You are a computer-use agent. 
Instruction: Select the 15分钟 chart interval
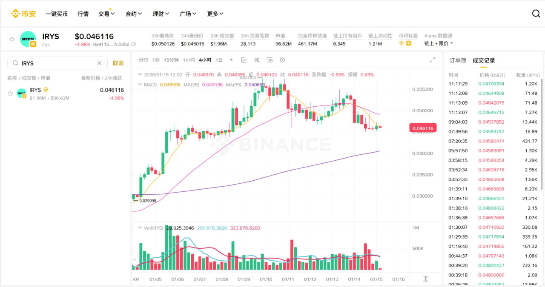click(171, 60)
